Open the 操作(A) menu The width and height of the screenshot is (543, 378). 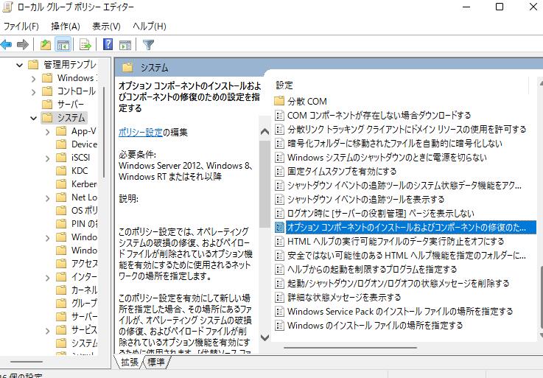click(66, 27)
